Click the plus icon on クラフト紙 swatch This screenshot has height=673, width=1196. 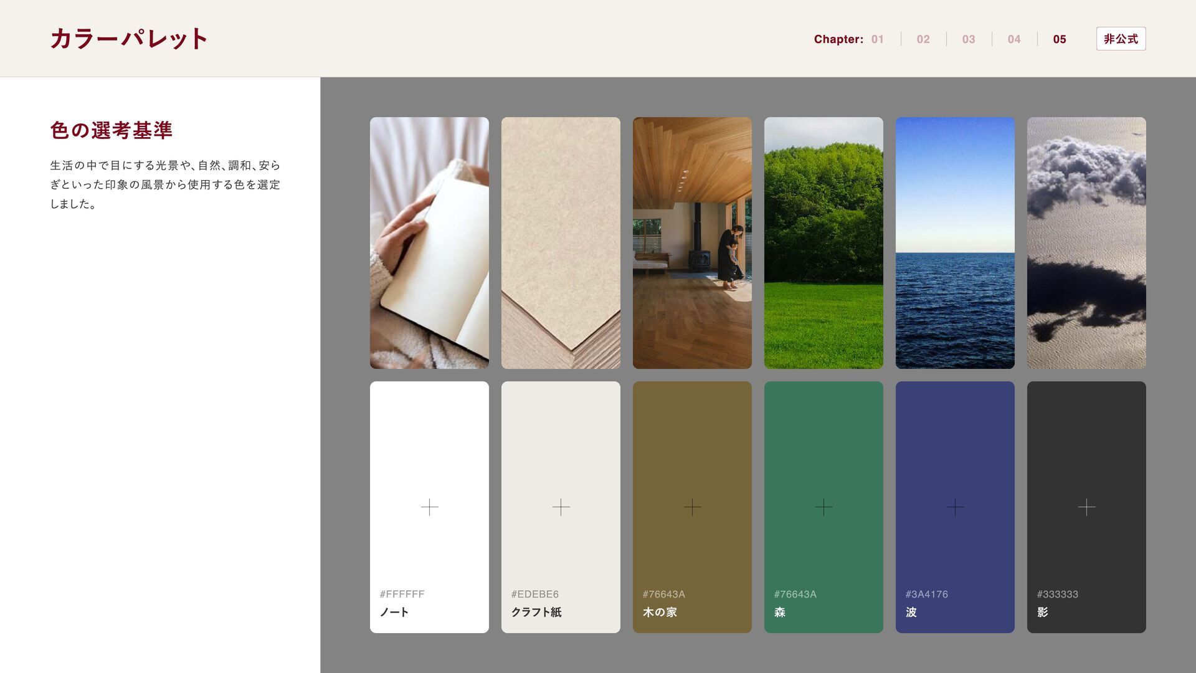(561, 507)
